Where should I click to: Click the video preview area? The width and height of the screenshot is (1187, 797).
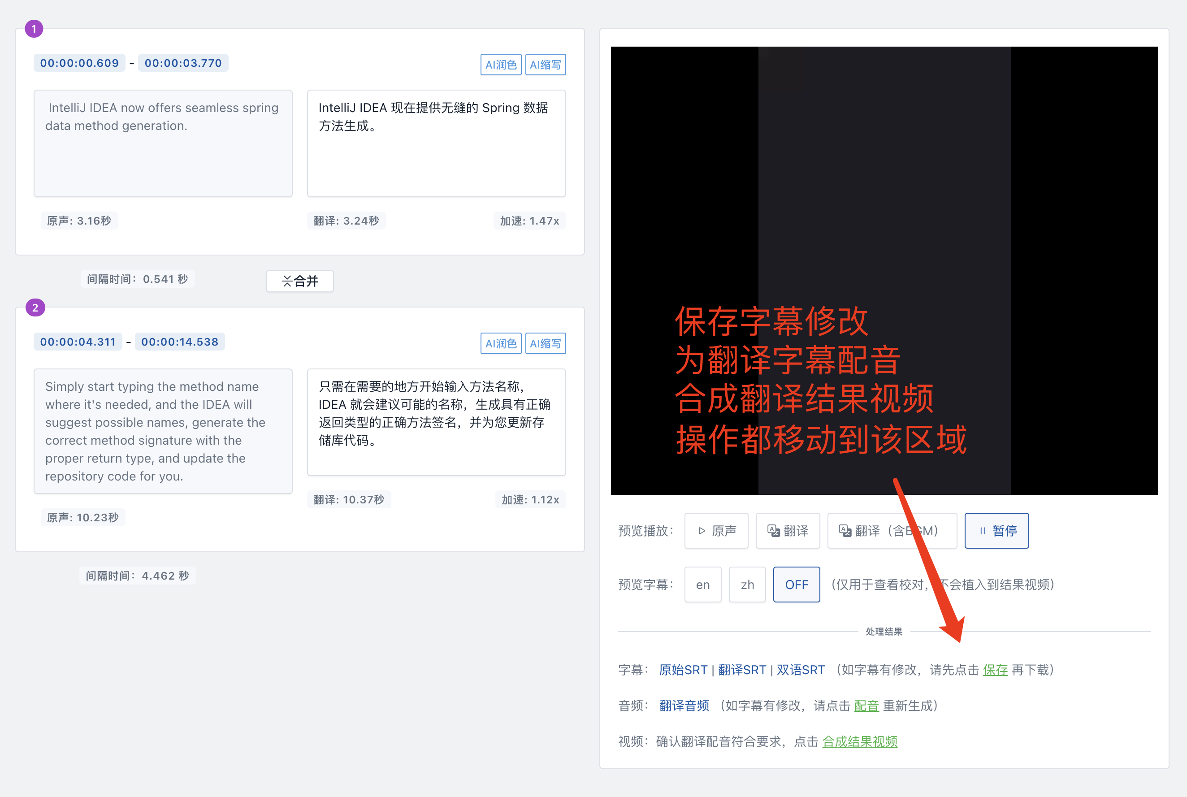(x=884, y=270)
